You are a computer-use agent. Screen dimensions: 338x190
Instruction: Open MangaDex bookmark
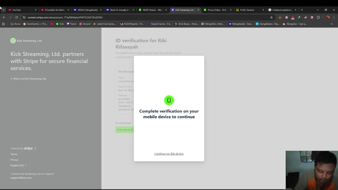[x=295, y=24]
